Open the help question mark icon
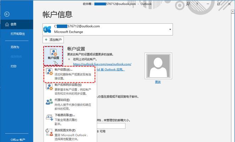 point(197,4)
